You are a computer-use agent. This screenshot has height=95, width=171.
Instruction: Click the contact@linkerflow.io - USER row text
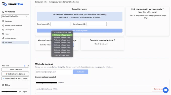(x=47, y=89)
